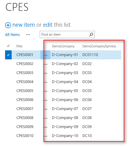Select the All Items view
Viewport: 139px width, 146px height.
13,35
